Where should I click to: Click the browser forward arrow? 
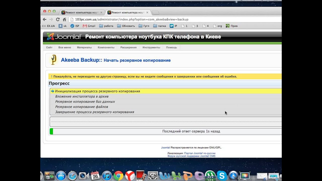tap(51, 19)
